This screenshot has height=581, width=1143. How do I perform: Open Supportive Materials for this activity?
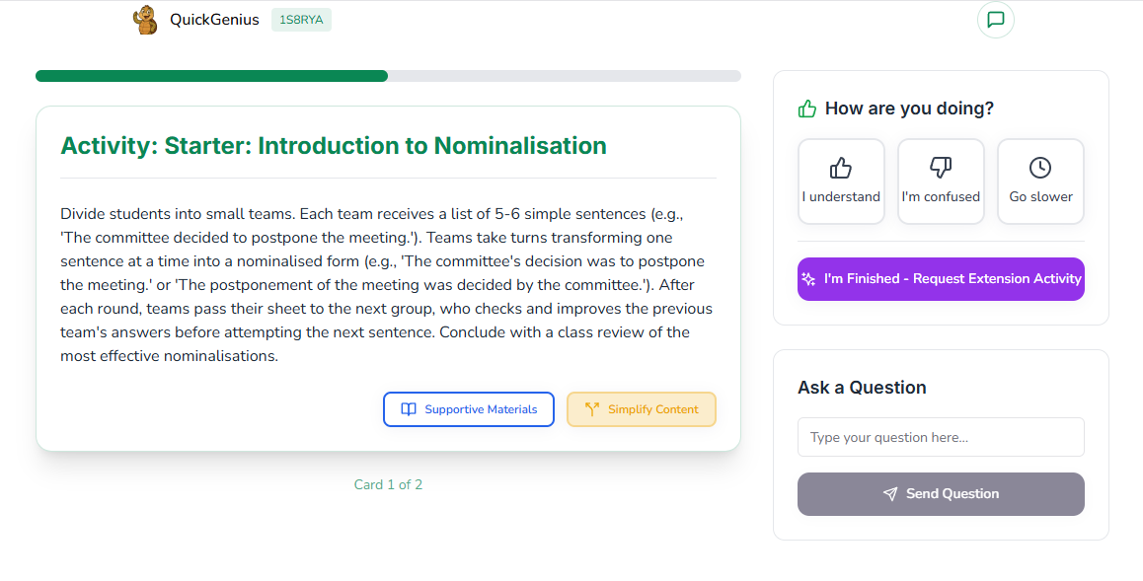(469, 409)
